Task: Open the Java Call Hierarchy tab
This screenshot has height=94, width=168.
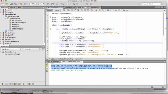Action: click(x=53, y=62)
